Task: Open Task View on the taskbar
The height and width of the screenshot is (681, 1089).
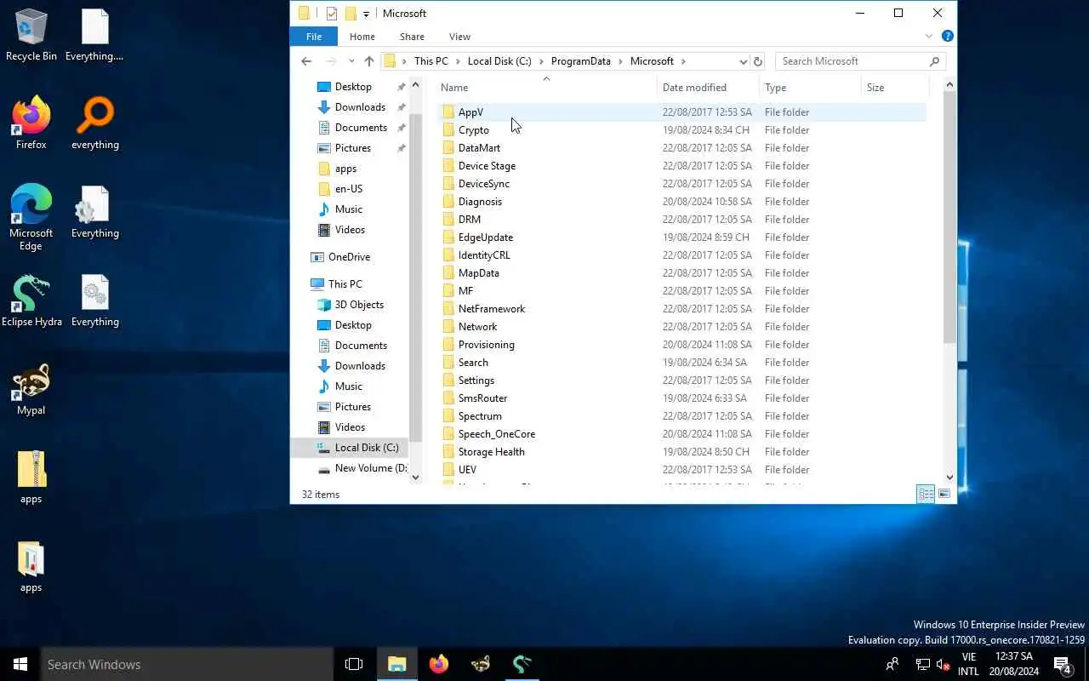Action: [354, 664]
